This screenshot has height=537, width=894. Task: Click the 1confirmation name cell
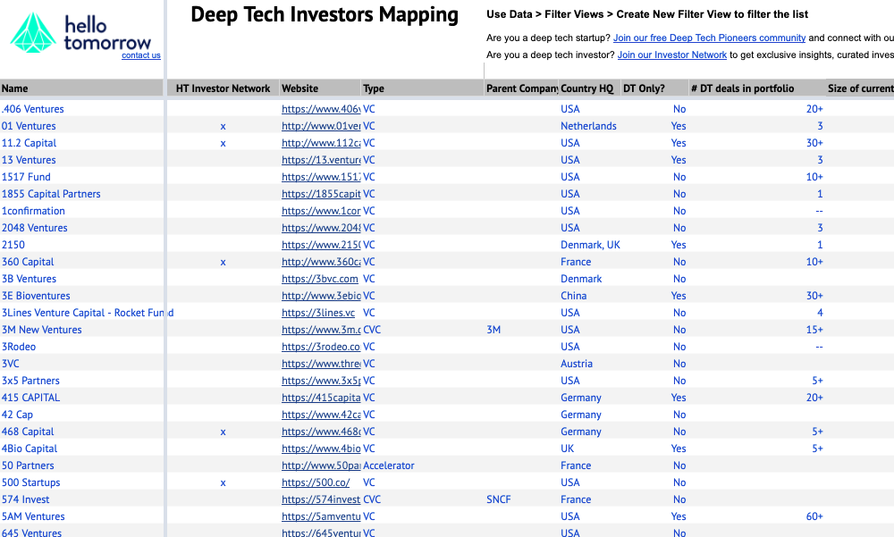pos(33,211)
